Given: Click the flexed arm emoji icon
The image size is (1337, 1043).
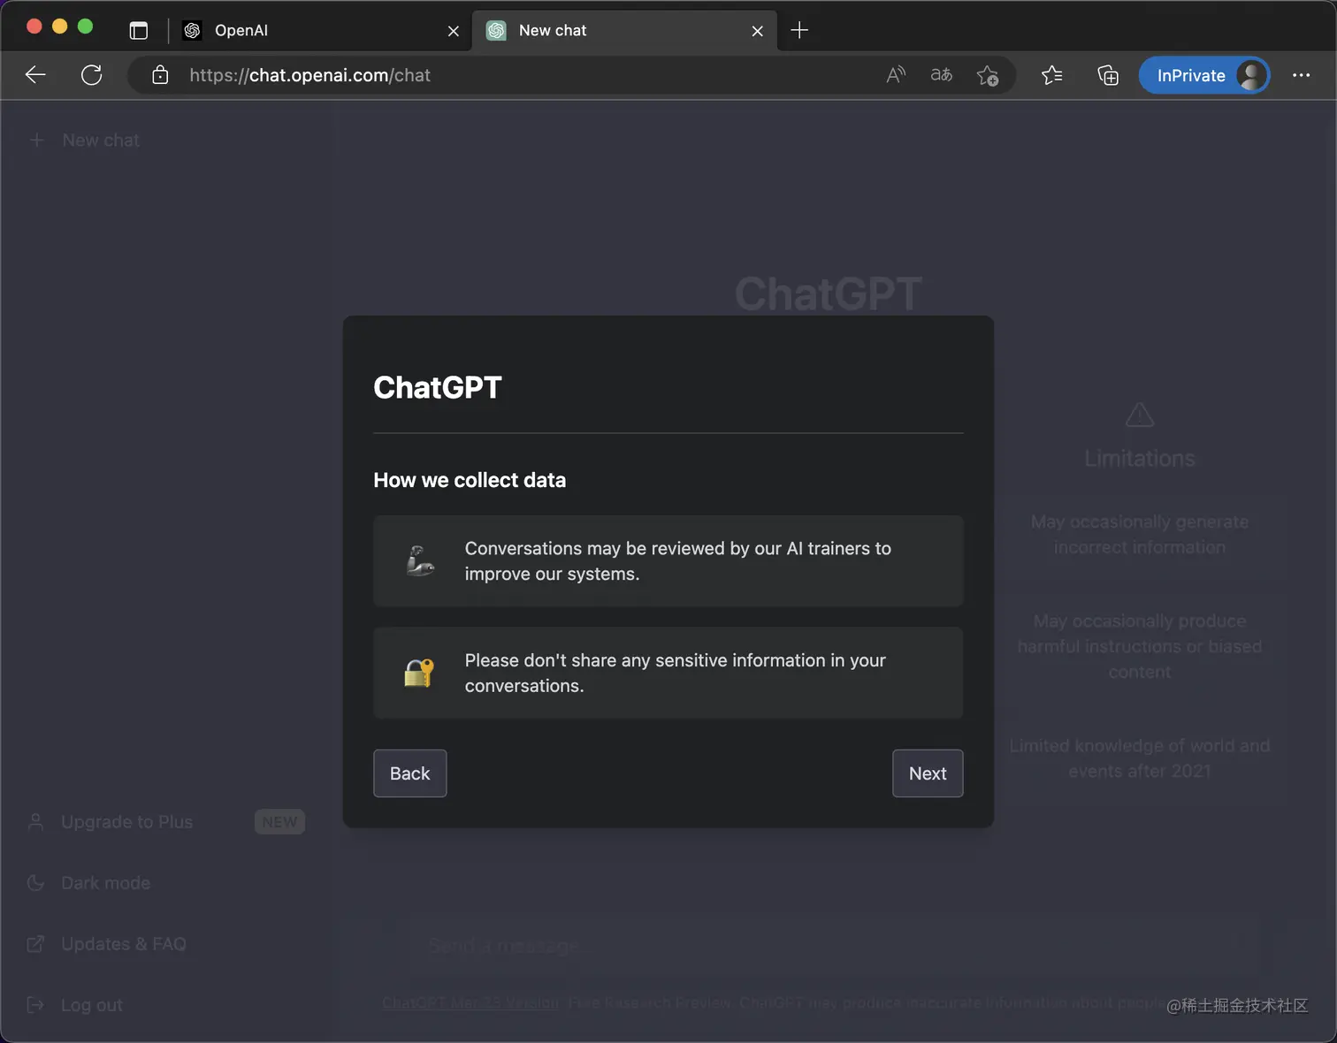Looking at the screenshot, I should 420,561.
